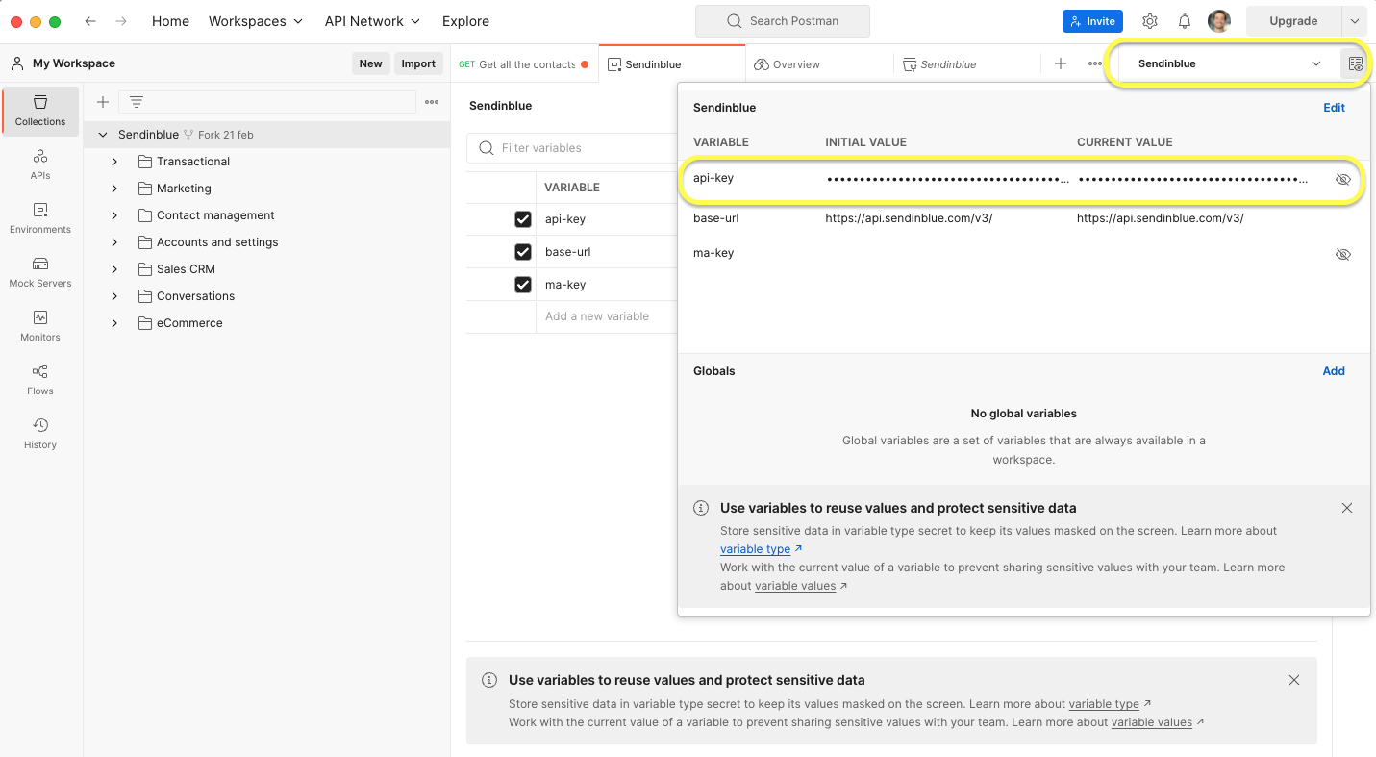The height and width of the screenshot is (757, 1376).
Task: Expand the Marketing folder
Action: [114, 189]
